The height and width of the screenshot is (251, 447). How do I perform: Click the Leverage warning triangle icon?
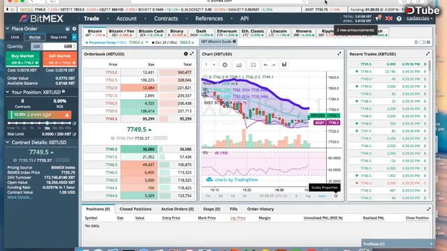point(67,115)
